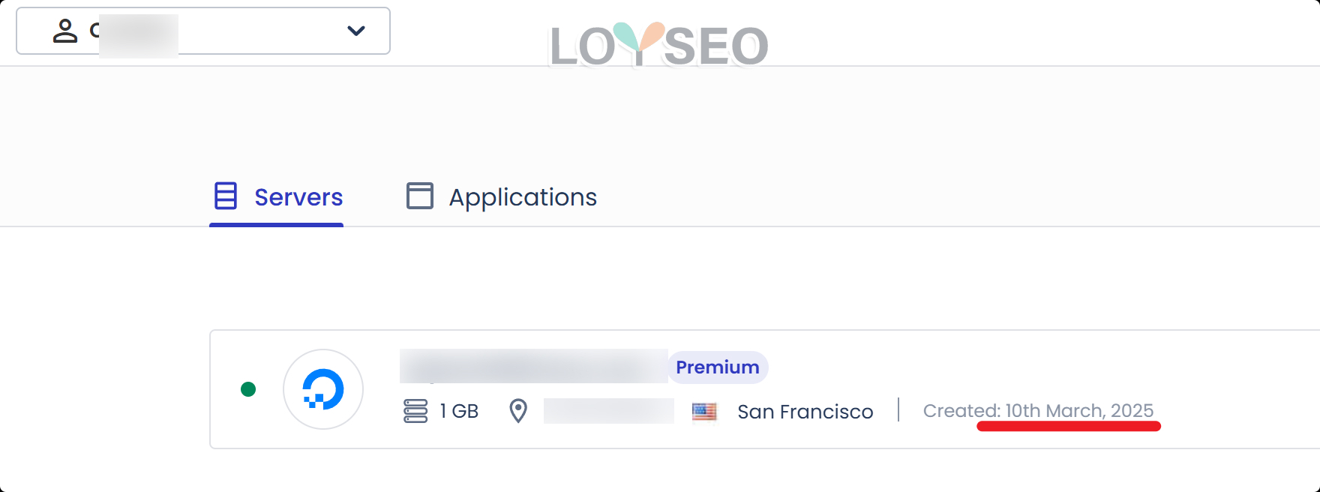Click the Servers tab stack icon

click(226, 196)
